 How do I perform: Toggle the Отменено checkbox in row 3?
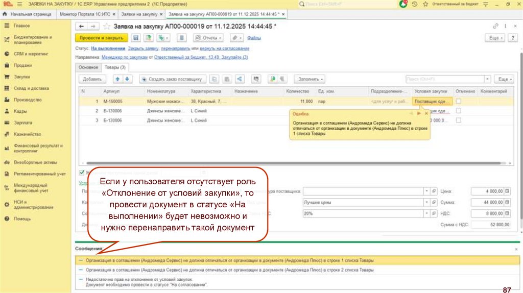pyautogui.click(x=458, y=120)
